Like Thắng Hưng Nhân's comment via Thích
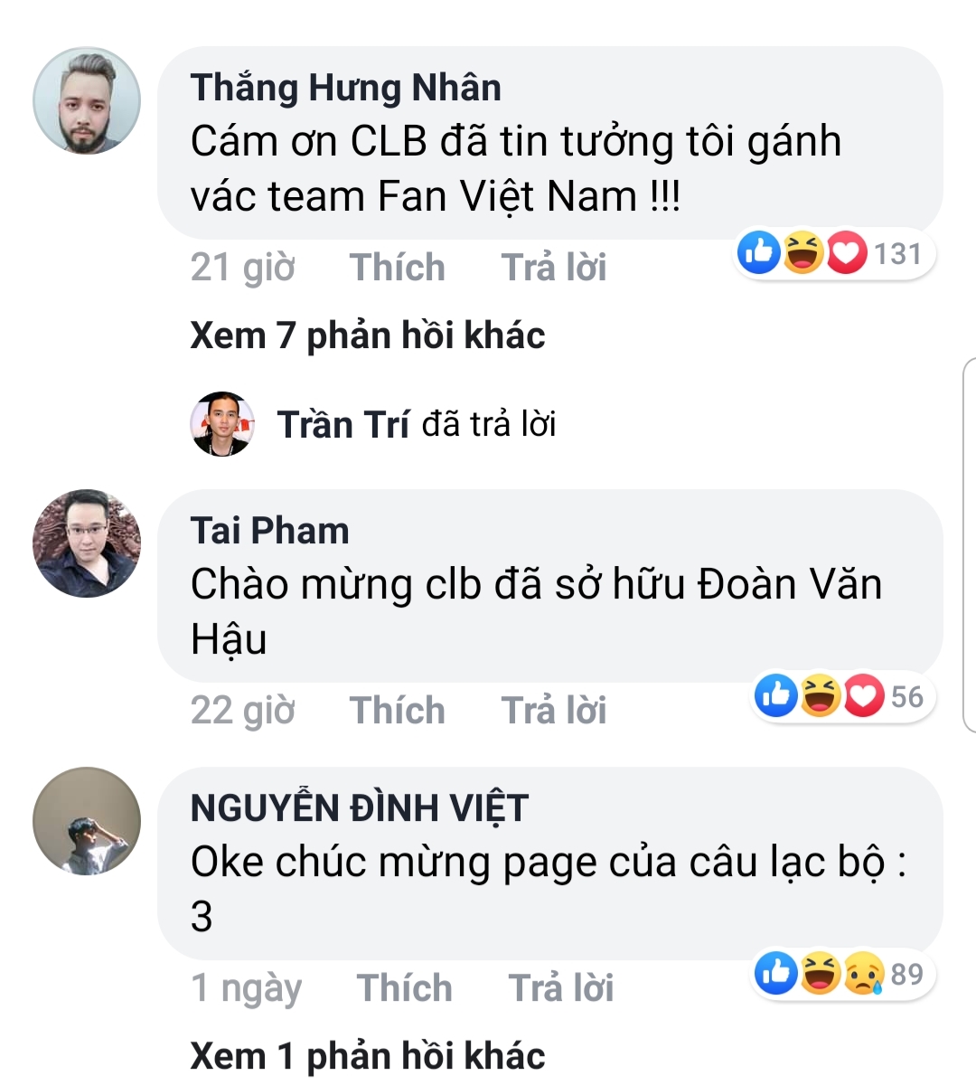 tap(398, 268)
